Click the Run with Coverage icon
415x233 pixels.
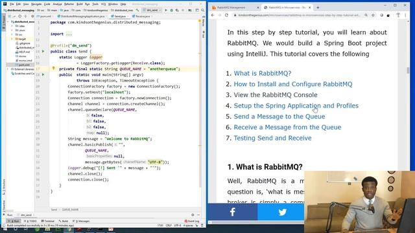click(177, 10)
